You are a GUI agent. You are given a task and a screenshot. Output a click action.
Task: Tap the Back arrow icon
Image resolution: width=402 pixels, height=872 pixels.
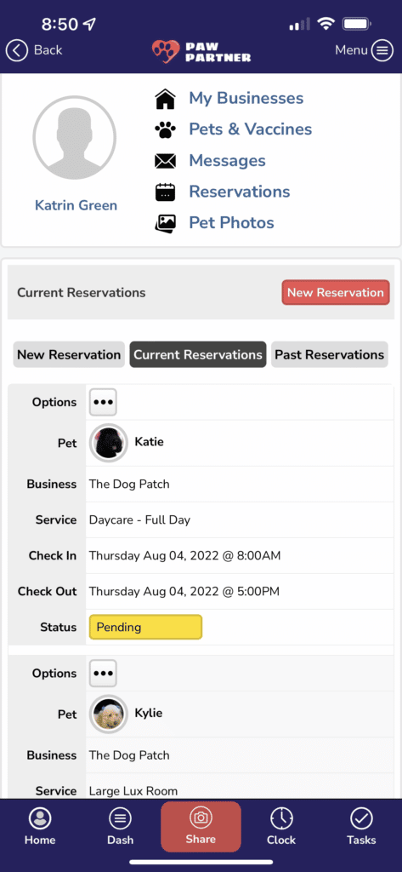coord(17,50)
